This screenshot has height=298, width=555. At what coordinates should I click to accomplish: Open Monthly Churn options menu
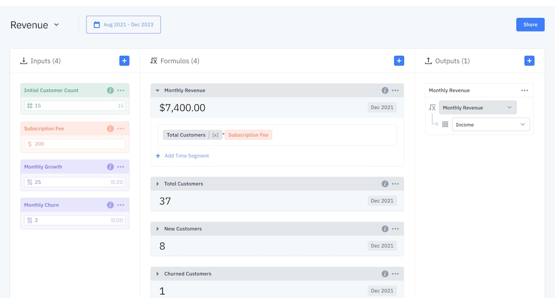pyautogui.click(x=121, y=205)
